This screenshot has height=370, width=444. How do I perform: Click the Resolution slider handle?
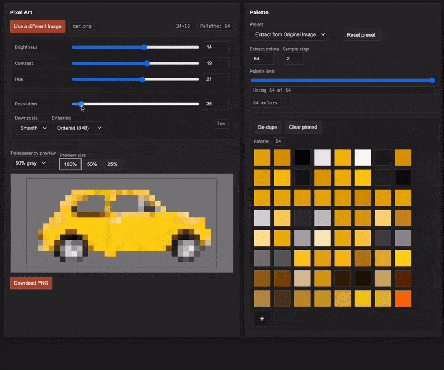[x=81, y=104]
